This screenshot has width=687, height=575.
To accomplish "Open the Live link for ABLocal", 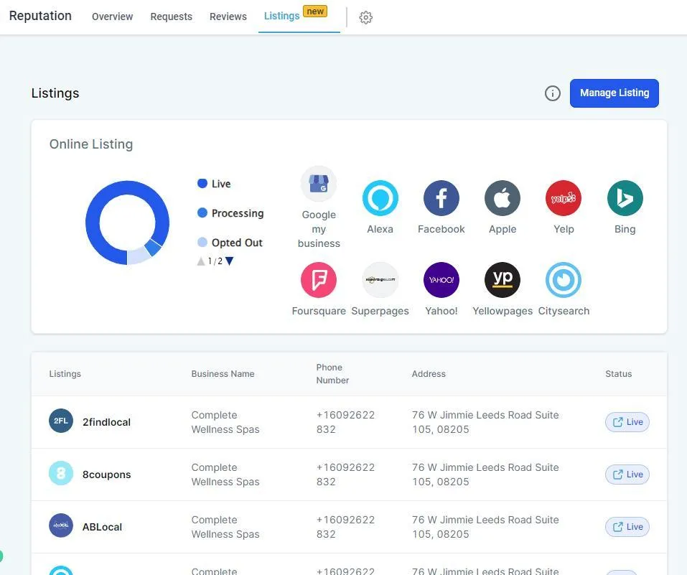I will 627,527.
